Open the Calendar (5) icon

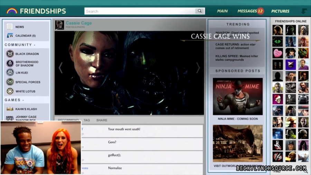(10, 36)
